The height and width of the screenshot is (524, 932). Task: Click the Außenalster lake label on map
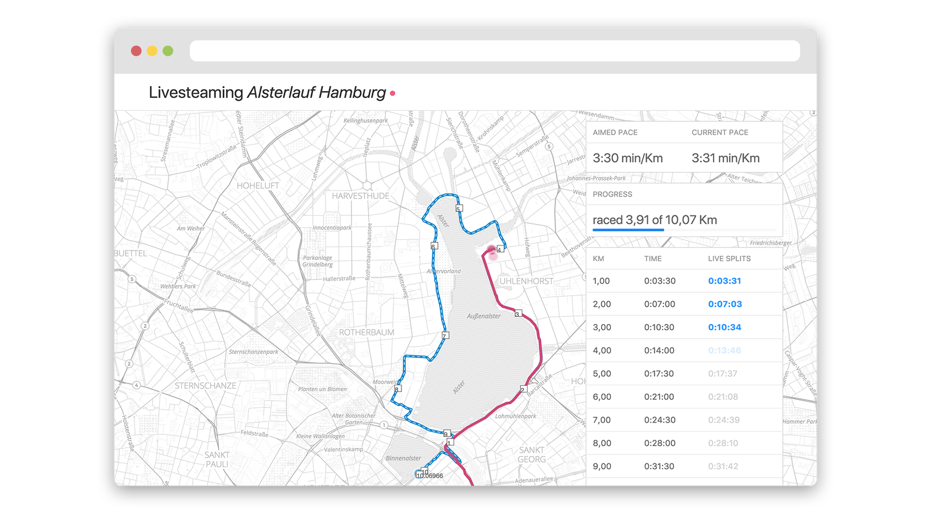click(484, 316)
